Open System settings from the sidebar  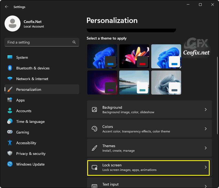tap(11, 57)
